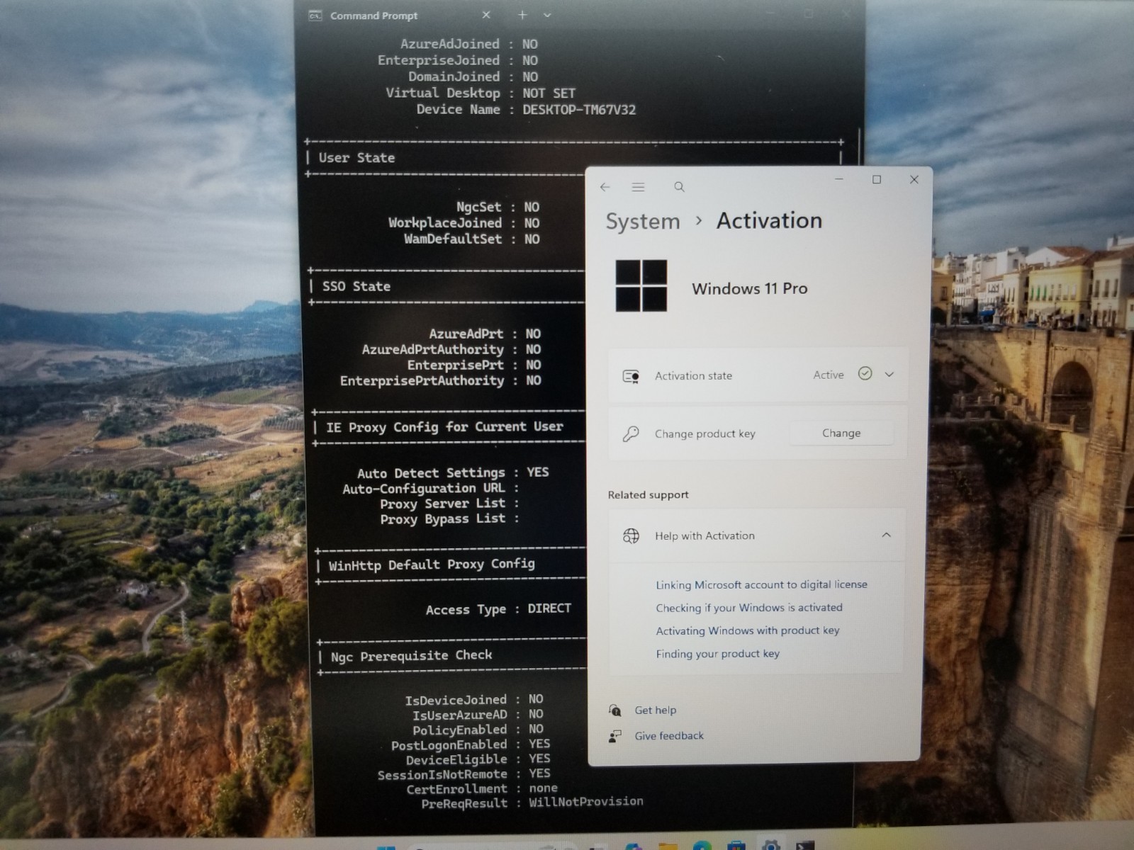Click the DESKTOP-TM67V32 device name value
The image size is (1134, 850).
579,110
